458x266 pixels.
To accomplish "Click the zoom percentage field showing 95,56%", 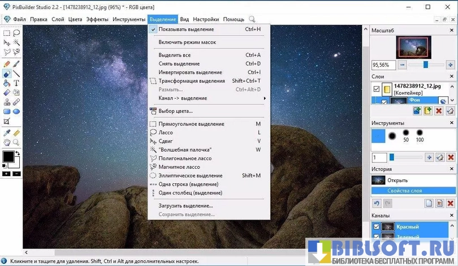I will pyautogui.click(x=384, y=65).
